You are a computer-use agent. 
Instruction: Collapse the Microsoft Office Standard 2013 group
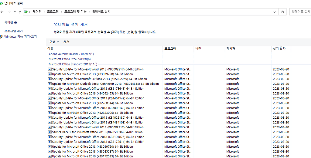(x=73, y=64)
